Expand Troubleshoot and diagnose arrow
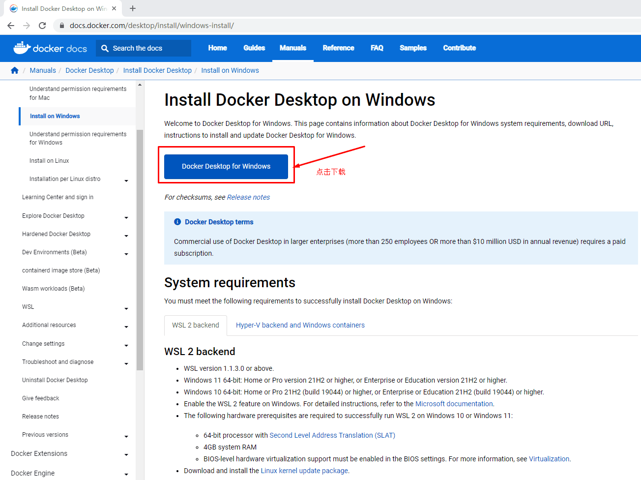This screenshot has height=480, width=641. point(126,363)
